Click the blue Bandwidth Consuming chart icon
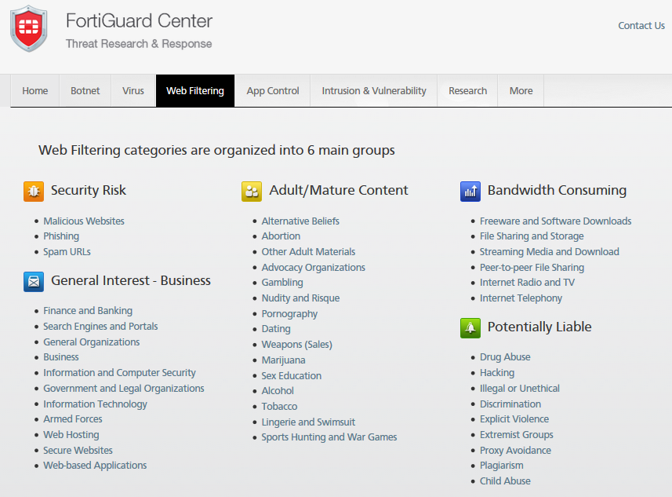672x497 pixels. pyautogui.click(x=470, y=192)
